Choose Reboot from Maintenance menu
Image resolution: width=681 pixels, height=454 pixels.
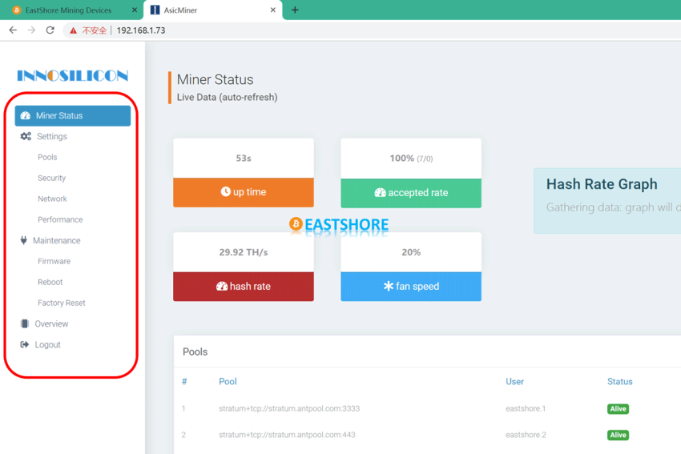click(50, 283)
